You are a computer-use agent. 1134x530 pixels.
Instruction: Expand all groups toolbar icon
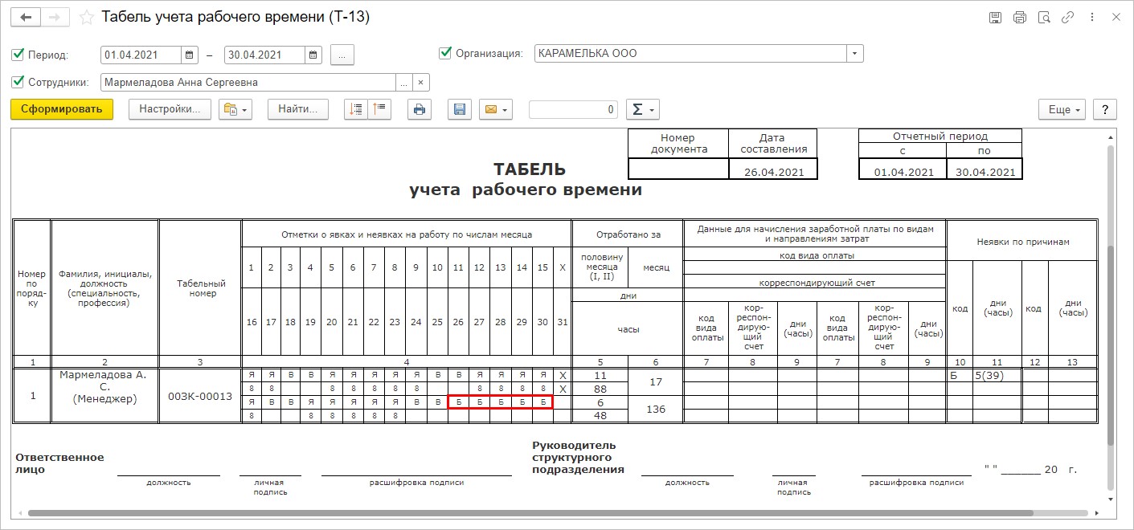coord(355,109)
